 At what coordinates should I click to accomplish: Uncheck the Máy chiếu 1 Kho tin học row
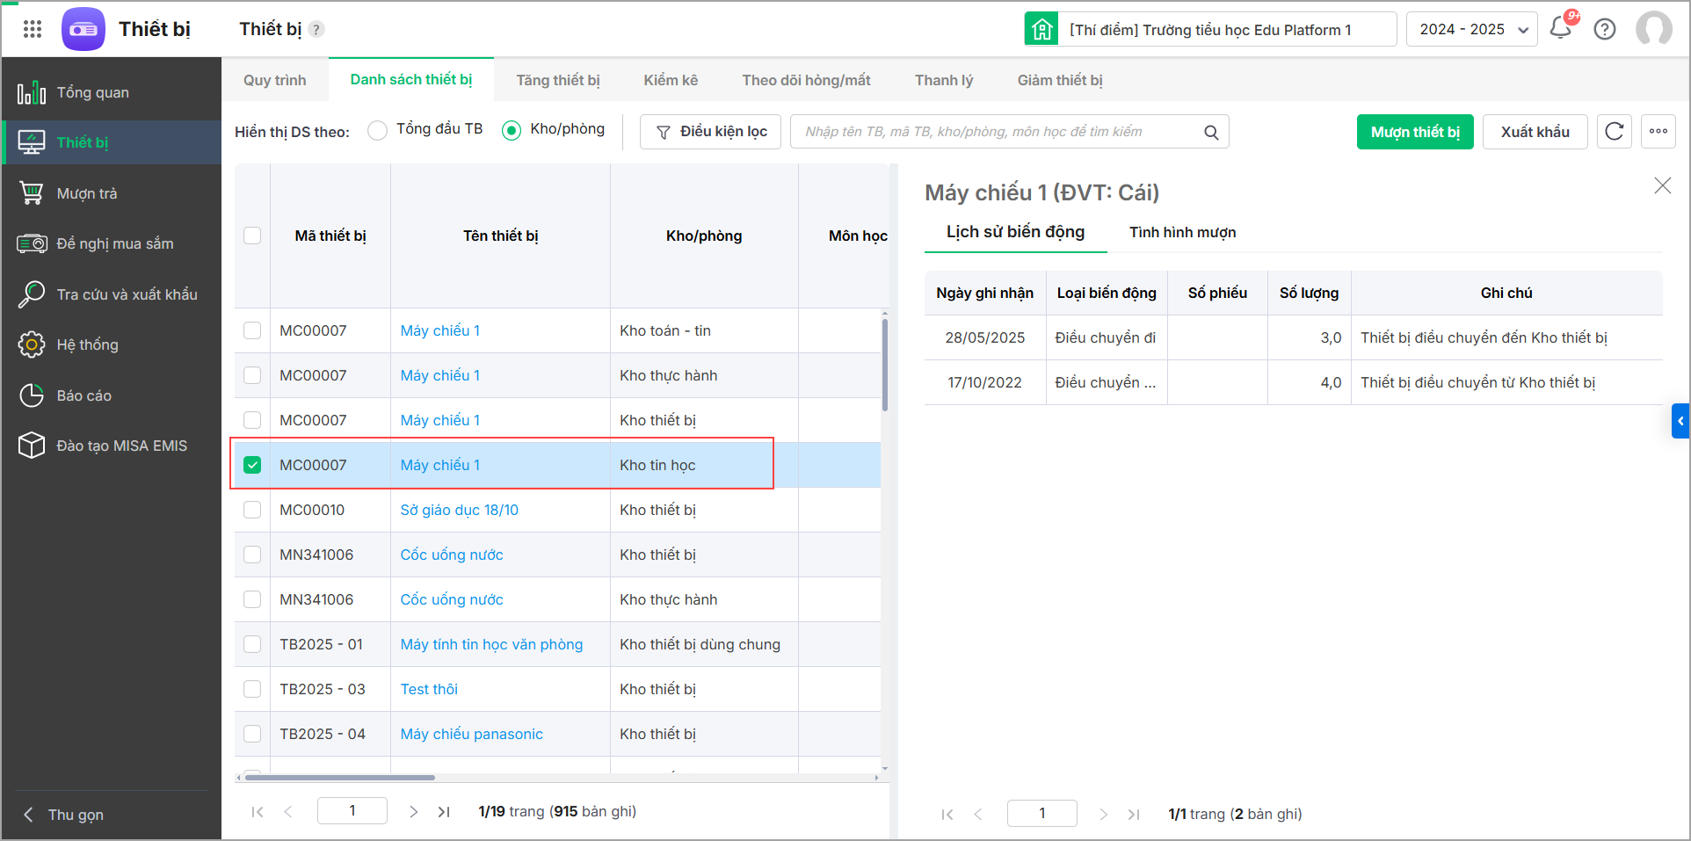[x=252, y=465]
